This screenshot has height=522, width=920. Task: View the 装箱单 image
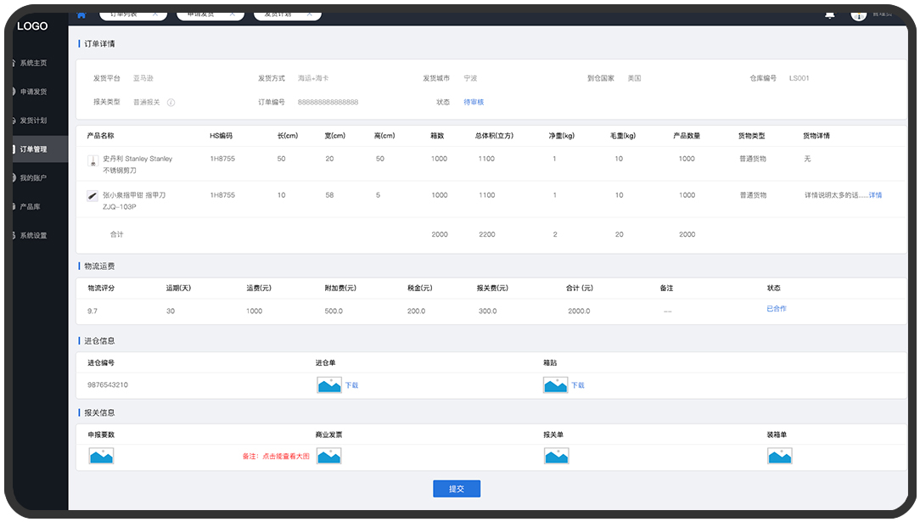click(x=779, y=457)
